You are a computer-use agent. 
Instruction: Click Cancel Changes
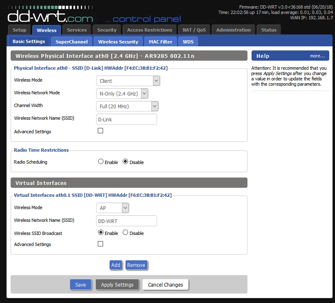click(165, 284)
